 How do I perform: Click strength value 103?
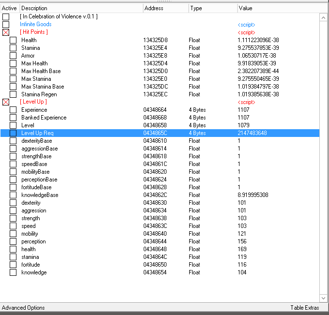[x=242, y=218]
